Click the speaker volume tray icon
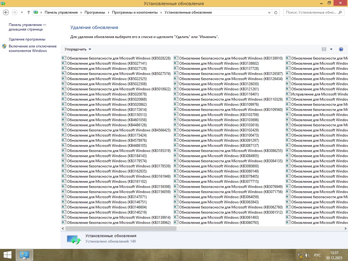Viewport: 348px width, 261px height. (x=307, y=255)
